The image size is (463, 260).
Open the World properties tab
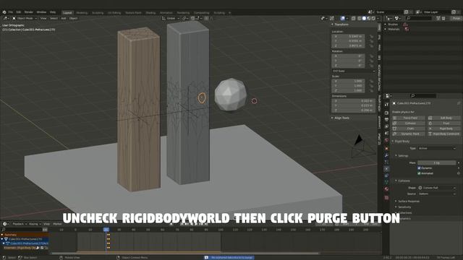386,141
